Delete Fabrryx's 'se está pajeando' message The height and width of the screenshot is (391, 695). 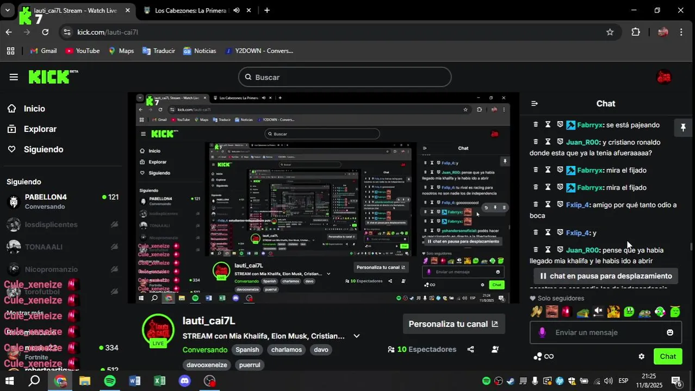[536, 124]
